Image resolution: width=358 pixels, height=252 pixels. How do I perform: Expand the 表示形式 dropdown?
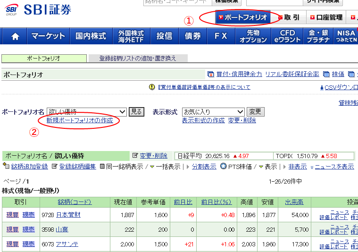point(213,112)
